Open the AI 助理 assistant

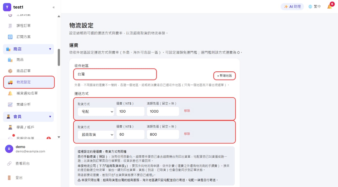click(292, 7)
